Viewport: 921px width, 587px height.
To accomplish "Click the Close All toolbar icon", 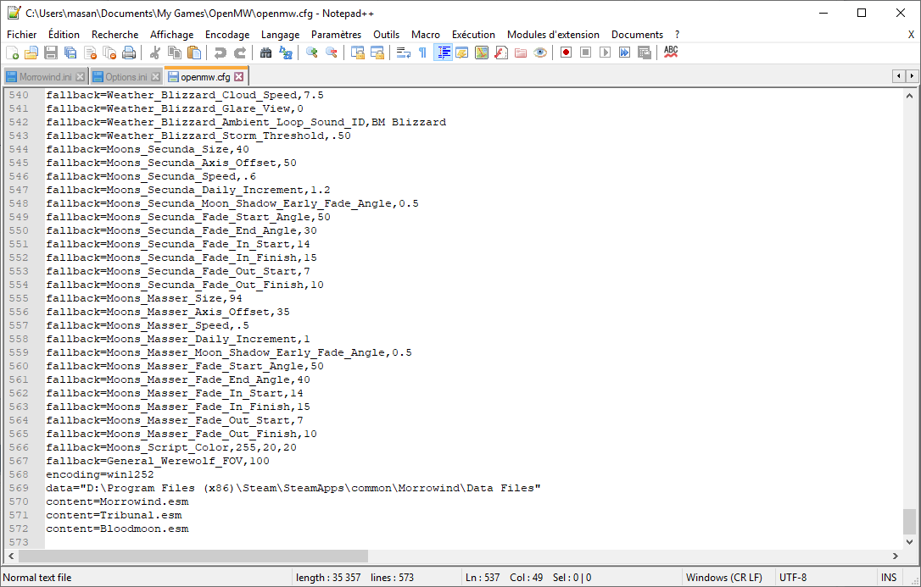I will pyautogui.click(x=110, y=53).
